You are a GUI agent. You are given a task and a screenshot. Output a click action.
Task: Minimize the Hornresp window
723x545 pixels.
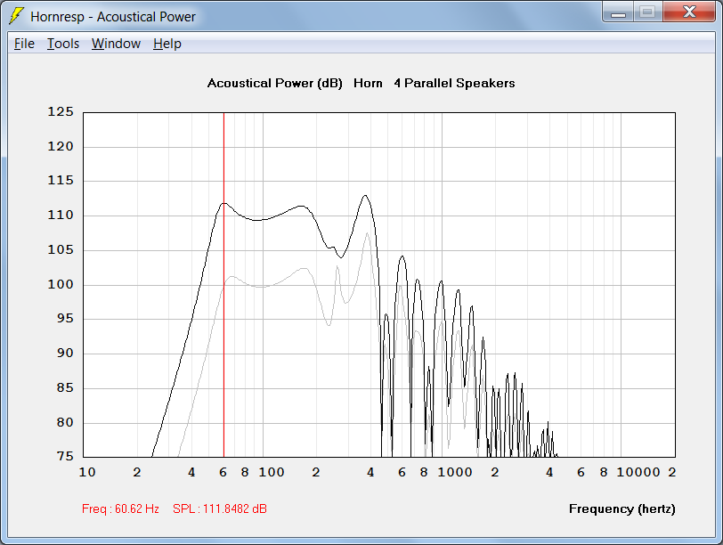(618, 12)
